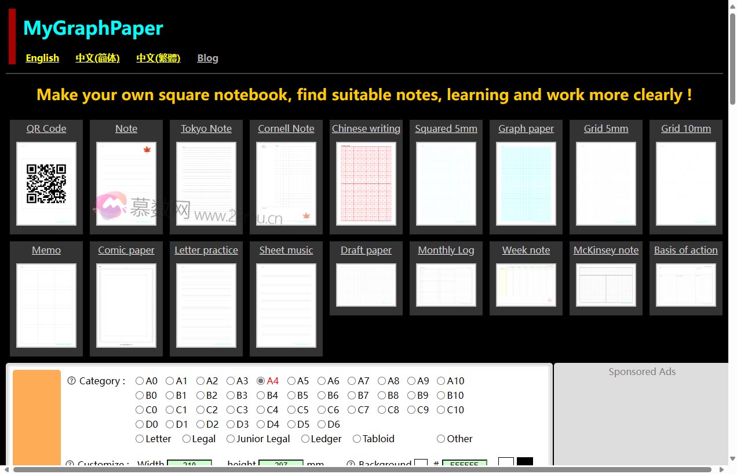The image size is (737, 474).
Task: Select the McKinsey note template preview
Action: click(605, 284)
